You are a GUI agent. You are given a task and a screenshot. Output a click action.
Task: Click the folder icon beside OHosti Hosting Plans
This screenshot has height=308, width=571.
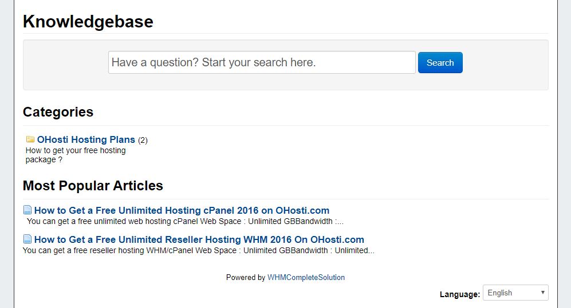[30, 139]
